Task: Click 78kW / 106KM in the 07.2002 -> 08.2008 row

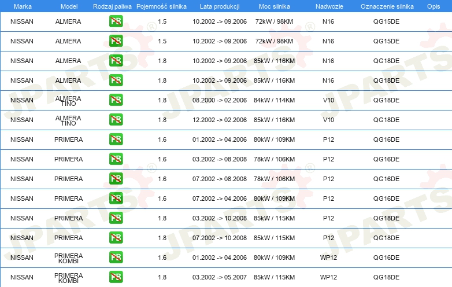Action: 274,179
